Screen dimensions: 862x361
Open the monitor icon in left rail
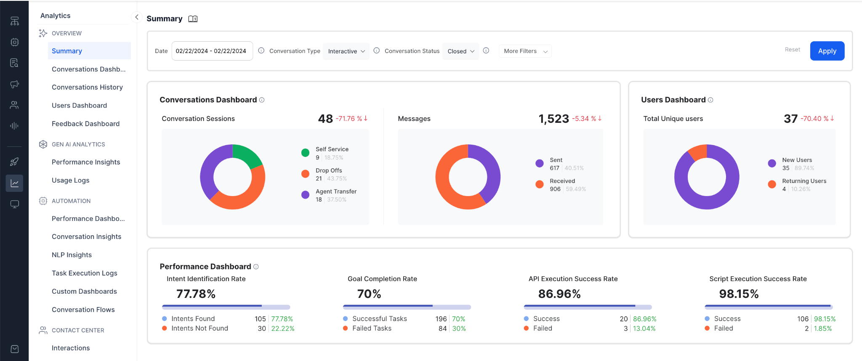(14, 204)
